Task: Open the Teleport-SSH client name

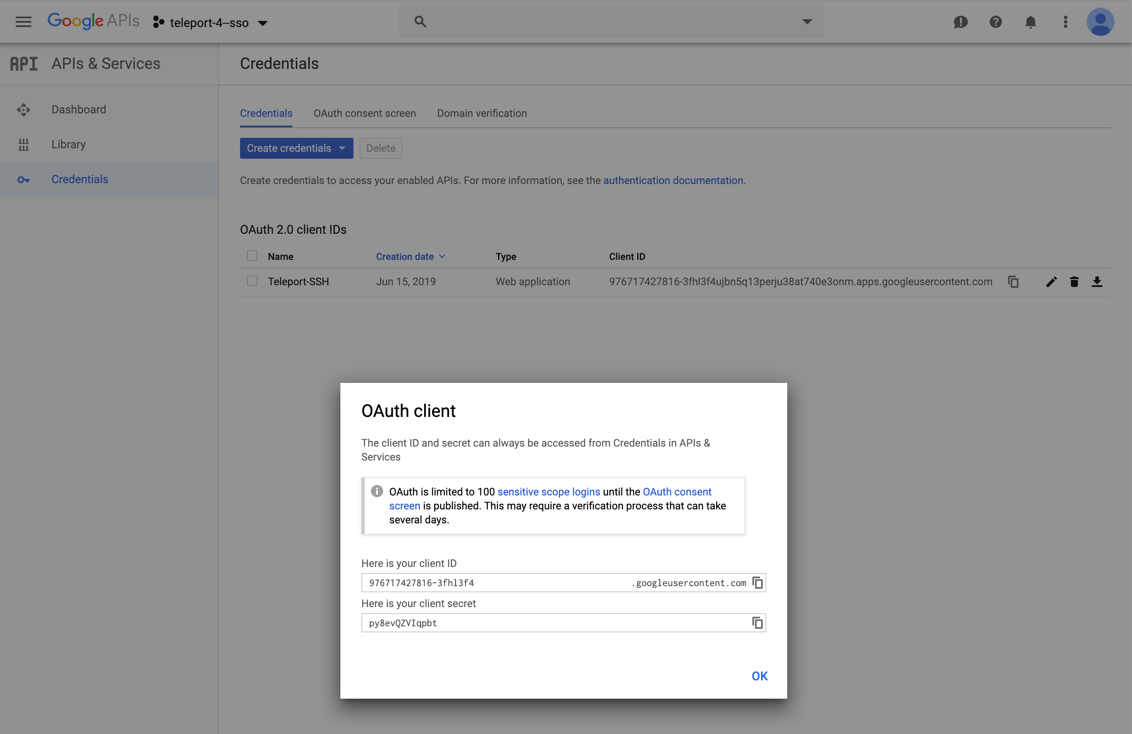Action: pyautogui.click(x=298, y=282)
